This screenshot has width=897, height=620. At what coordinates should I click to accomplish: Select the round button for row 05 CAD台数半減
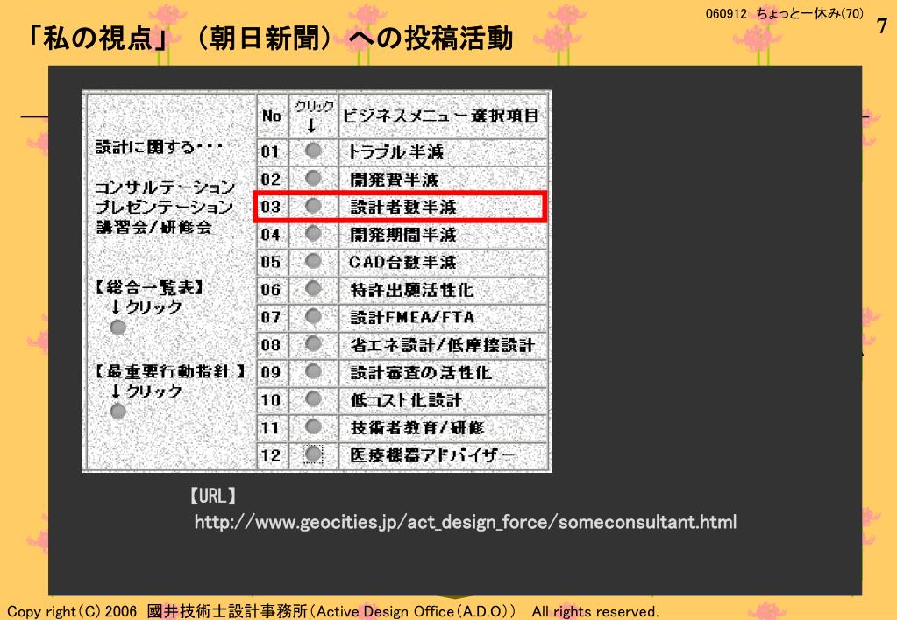click(313, 261)
